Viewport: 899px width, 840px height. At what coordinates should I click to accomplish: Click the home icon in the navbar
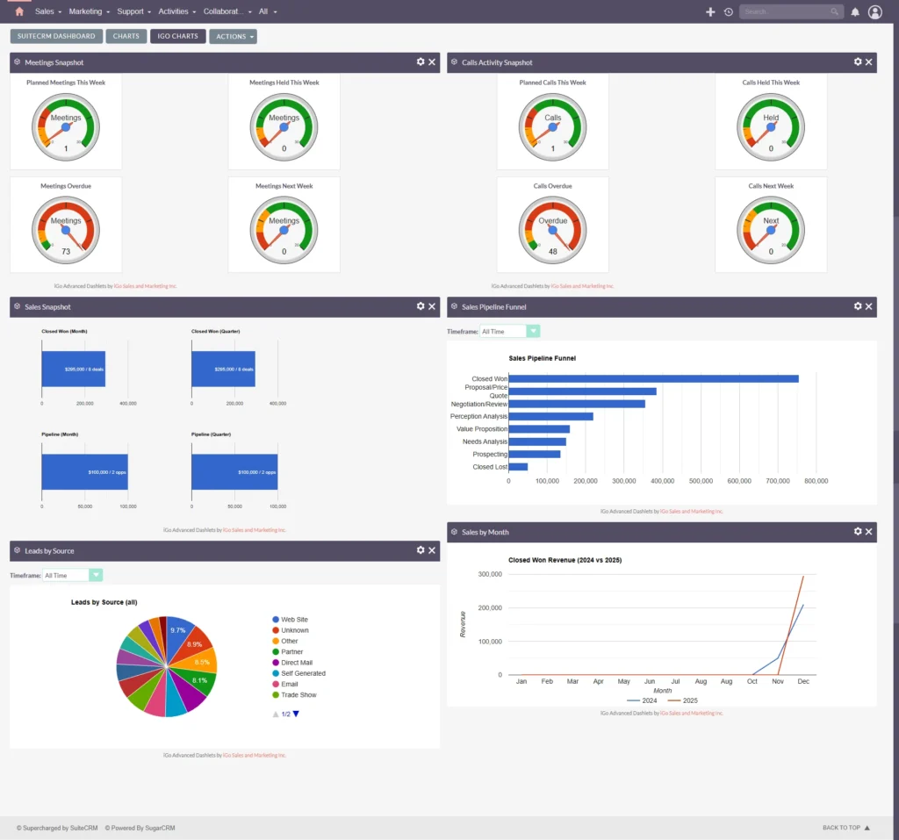click(x=19, y=11)
